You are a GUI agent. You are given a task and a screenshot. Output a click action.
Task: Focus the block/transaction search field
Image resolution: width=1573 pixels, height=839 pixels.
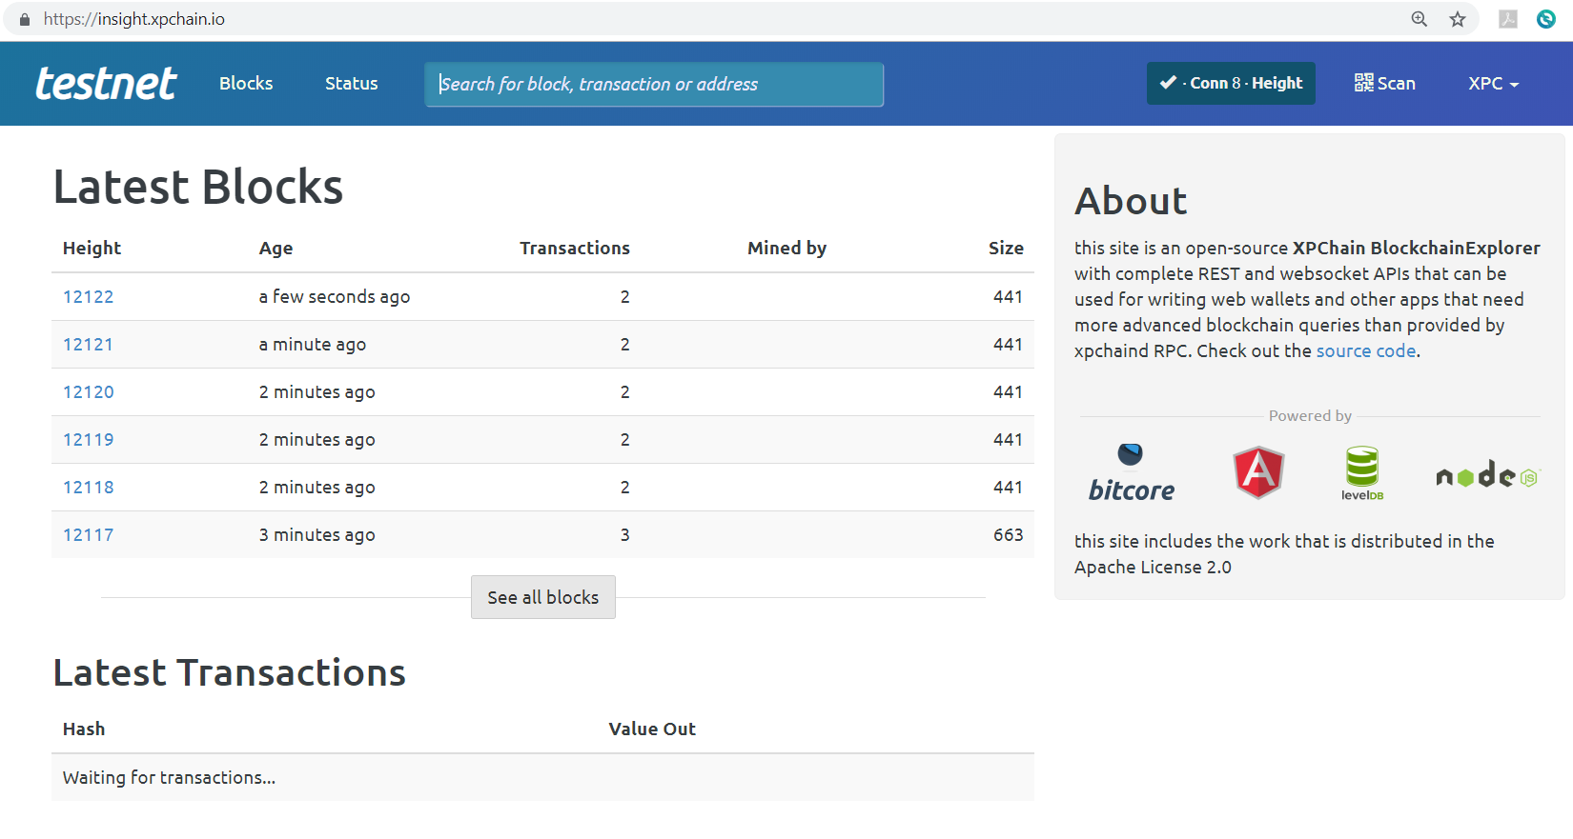(x=654, y=85)
